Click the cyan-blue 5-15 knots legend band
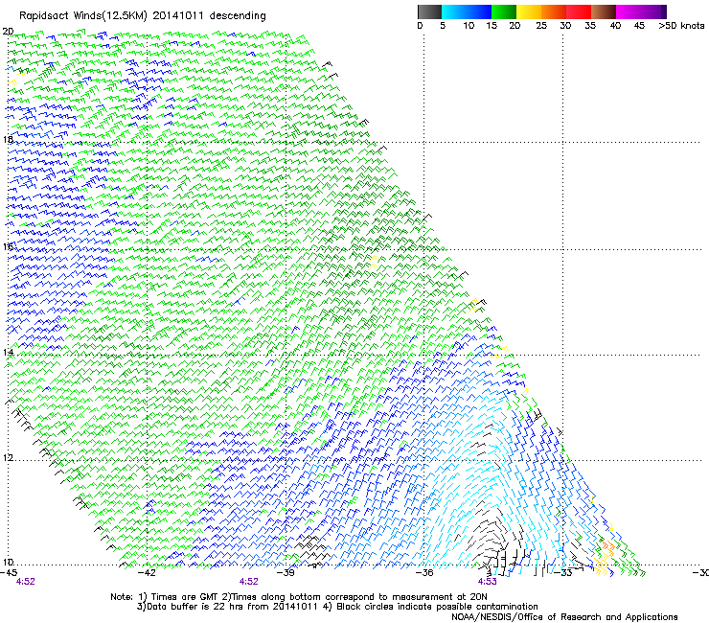Viewport: 709px width, 623px height. tap(467, 12)
